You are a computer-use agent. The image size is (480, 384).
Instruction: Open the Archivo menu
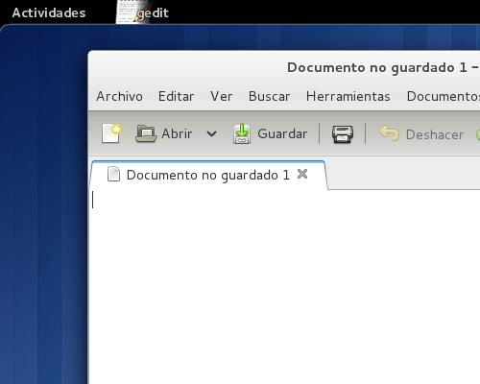point(119,96)
